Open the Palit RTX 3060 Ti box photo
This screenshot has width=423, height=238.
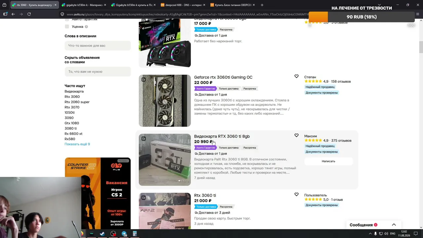click(x=165, y=160)
